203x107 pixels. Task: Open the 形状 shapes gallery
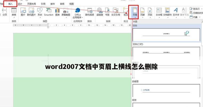40,13
